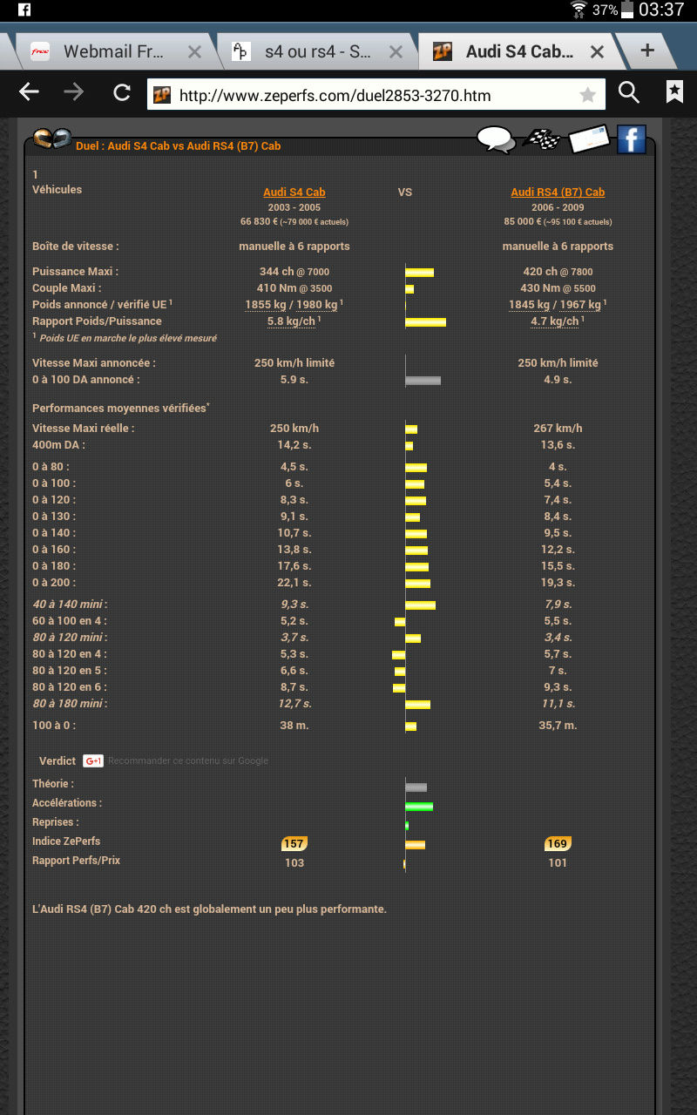This screenshot has height=1115, width=697.
Task: Open comments via the speech bubble icon
Action: click(x=497, y=138)
